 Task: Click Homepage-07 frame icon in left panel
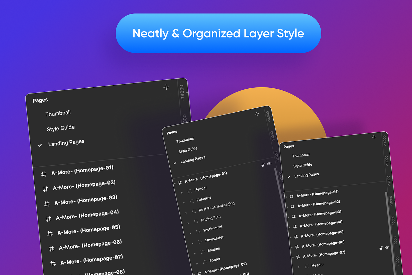(x=53, y=264)
